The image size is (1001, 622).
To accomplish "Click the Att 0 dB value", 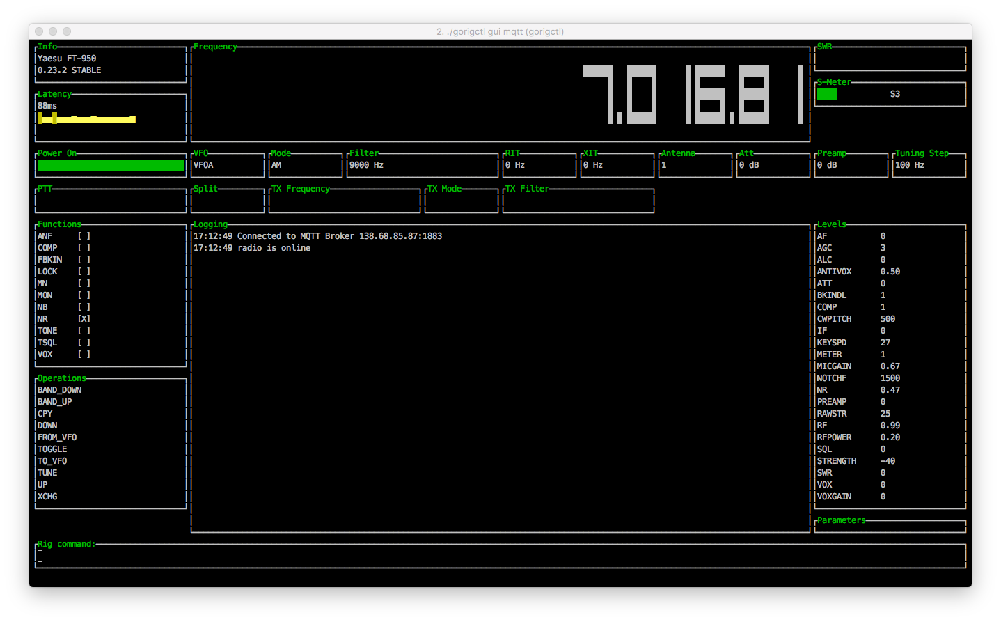I will pos(749,165).
